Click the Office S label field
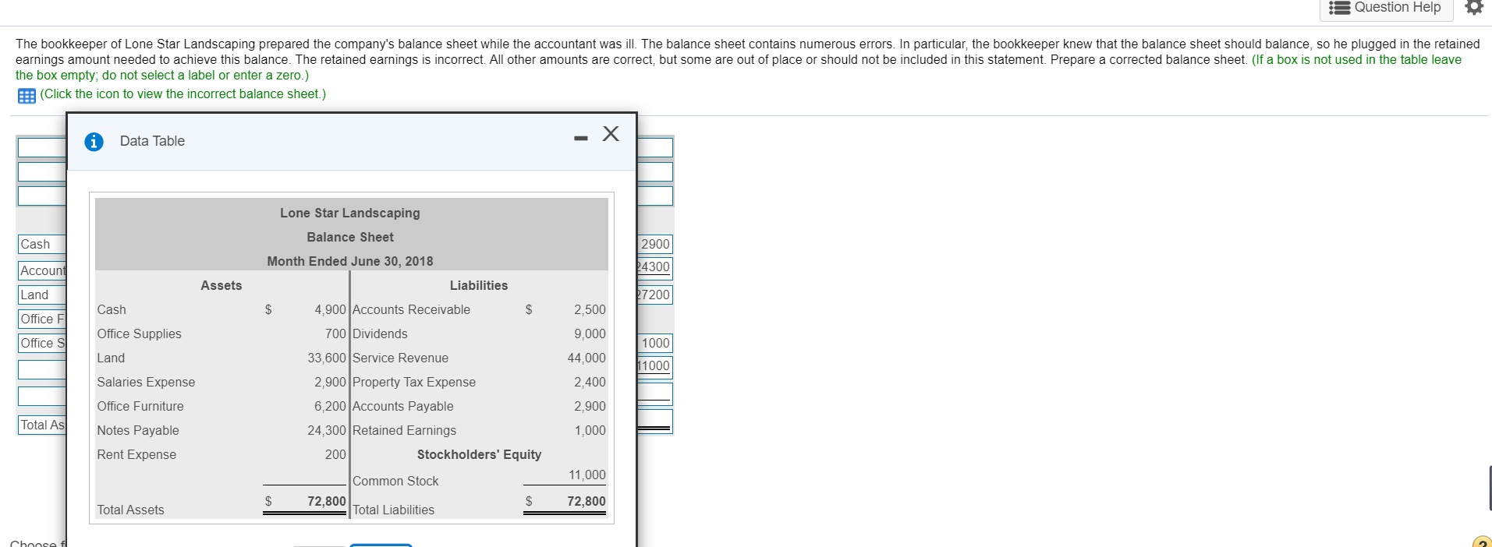This screenshot has height=547, width=1492. point(42,343)
